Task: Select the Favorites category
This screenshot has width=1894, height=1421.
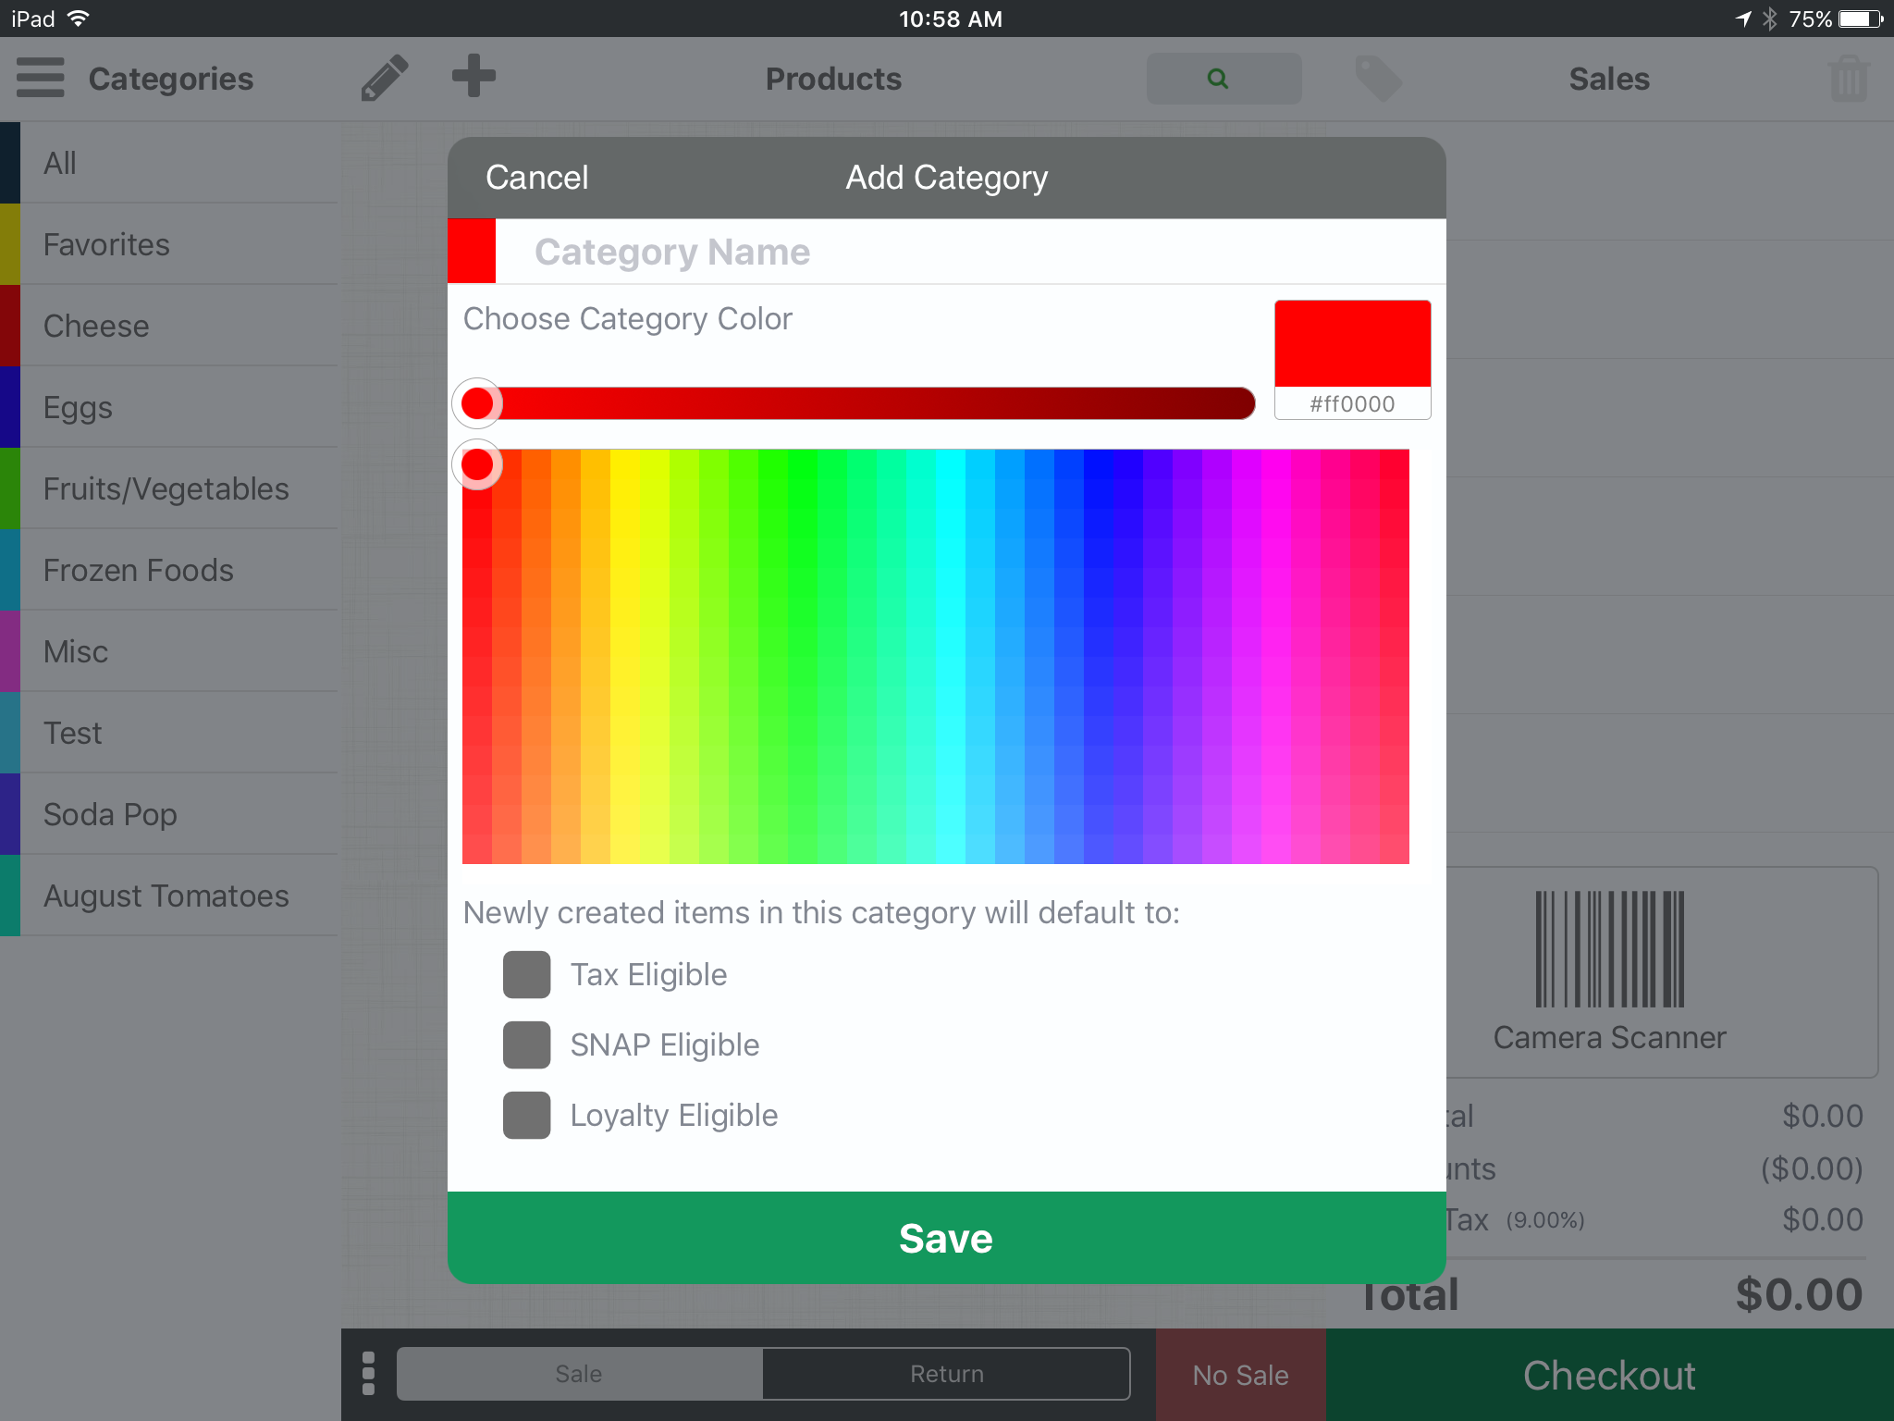Action: [x=169, y=244]
